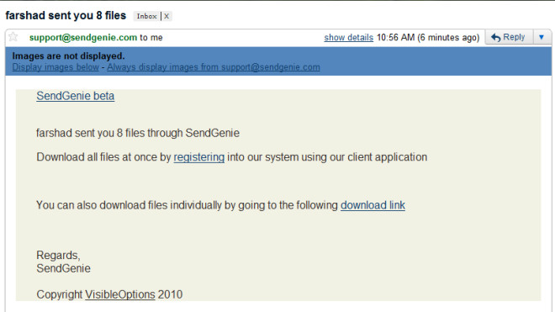Screen dimensions: 555x312
Task: Remove the Inbox label using X
Action: (166, 16)
